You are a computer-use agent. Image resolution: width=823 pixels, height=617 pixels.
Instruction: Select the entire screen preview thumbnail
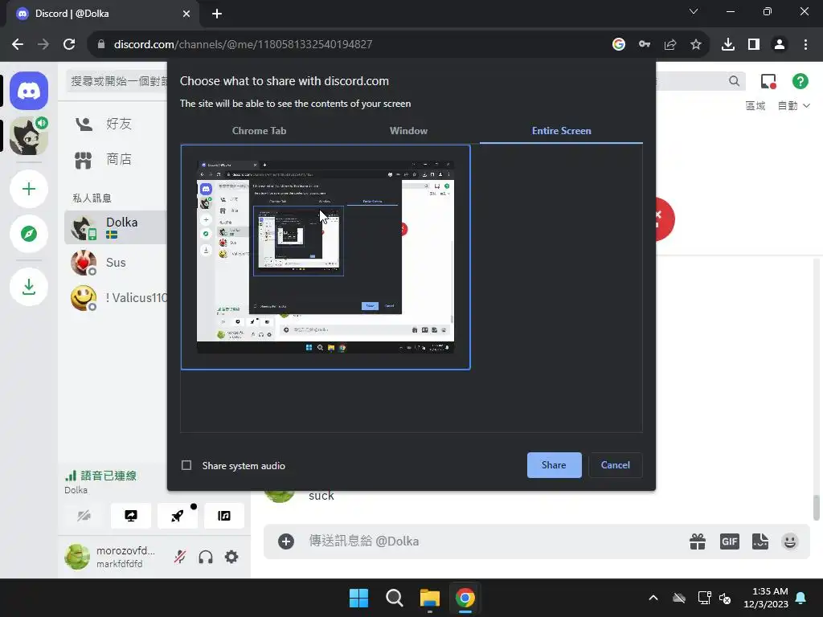pos(326,257)
